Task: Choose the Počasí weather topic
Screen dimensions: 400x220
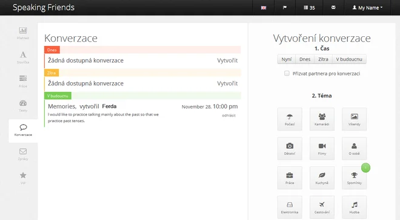Action: click(x=290, y=119)
